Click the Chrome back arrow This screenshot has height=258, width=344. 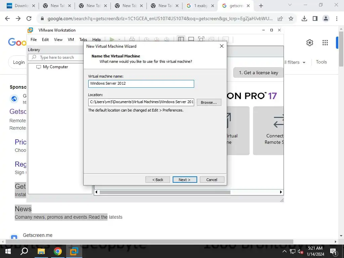pyautogui.click(x=7, y=19)
